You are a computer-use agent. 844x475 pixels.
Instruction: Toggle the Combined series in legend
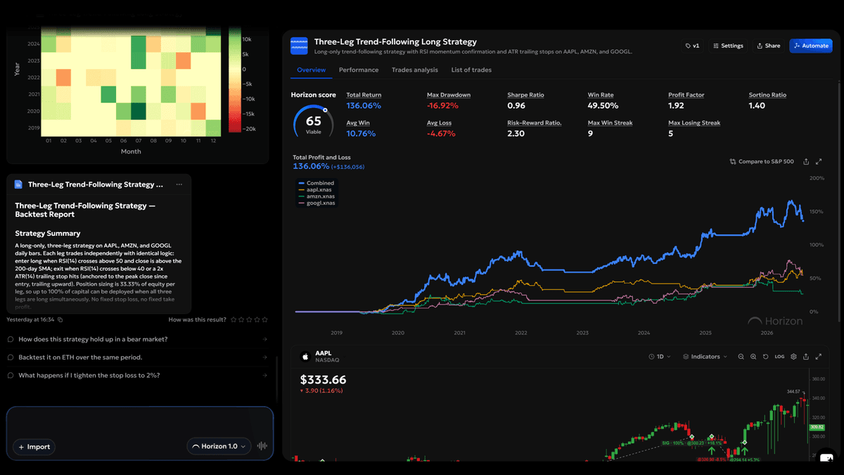pos(316,183)
